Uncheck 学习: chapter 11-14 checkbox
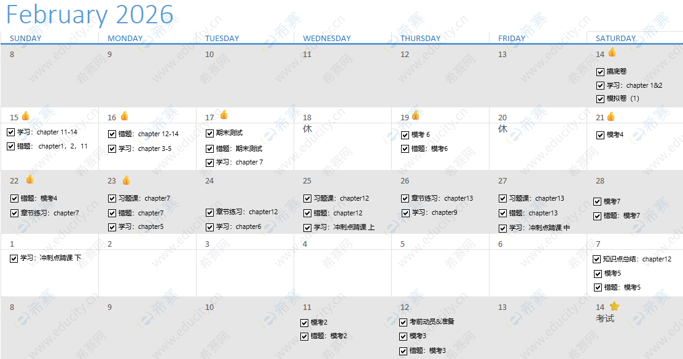 [11, 133]
